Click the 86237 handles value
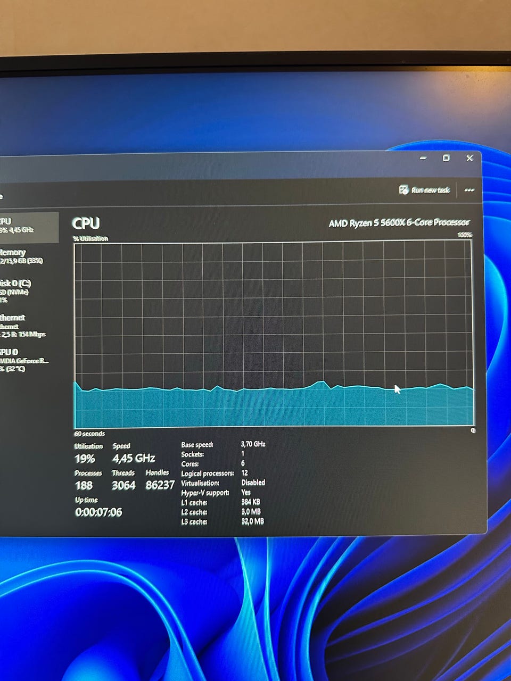This screenshot has width=511, height=681. (x=160, y=485)
